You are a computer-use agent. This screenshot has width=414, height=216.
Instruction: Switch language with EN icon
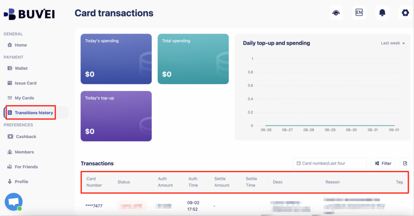pyautogui.click(x=359, y=13)
